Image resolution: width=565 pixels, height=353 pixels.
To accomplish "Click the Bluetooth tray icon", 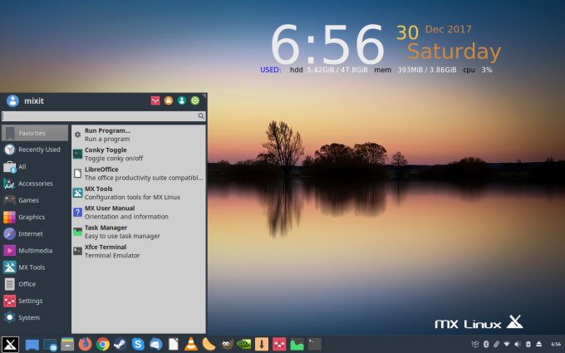I will tap(485, 344).
